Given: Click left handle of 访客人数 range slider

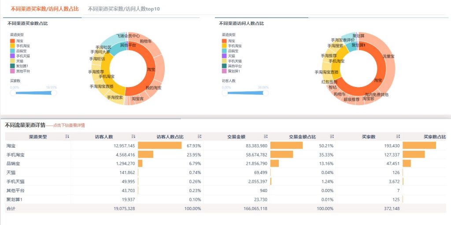Looking at the screenshot, I should [x=225, y=93].
